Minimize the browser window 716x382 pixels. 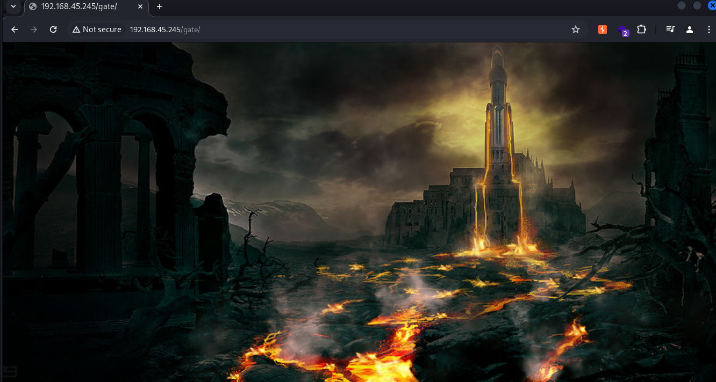click(x=682, y=5)
